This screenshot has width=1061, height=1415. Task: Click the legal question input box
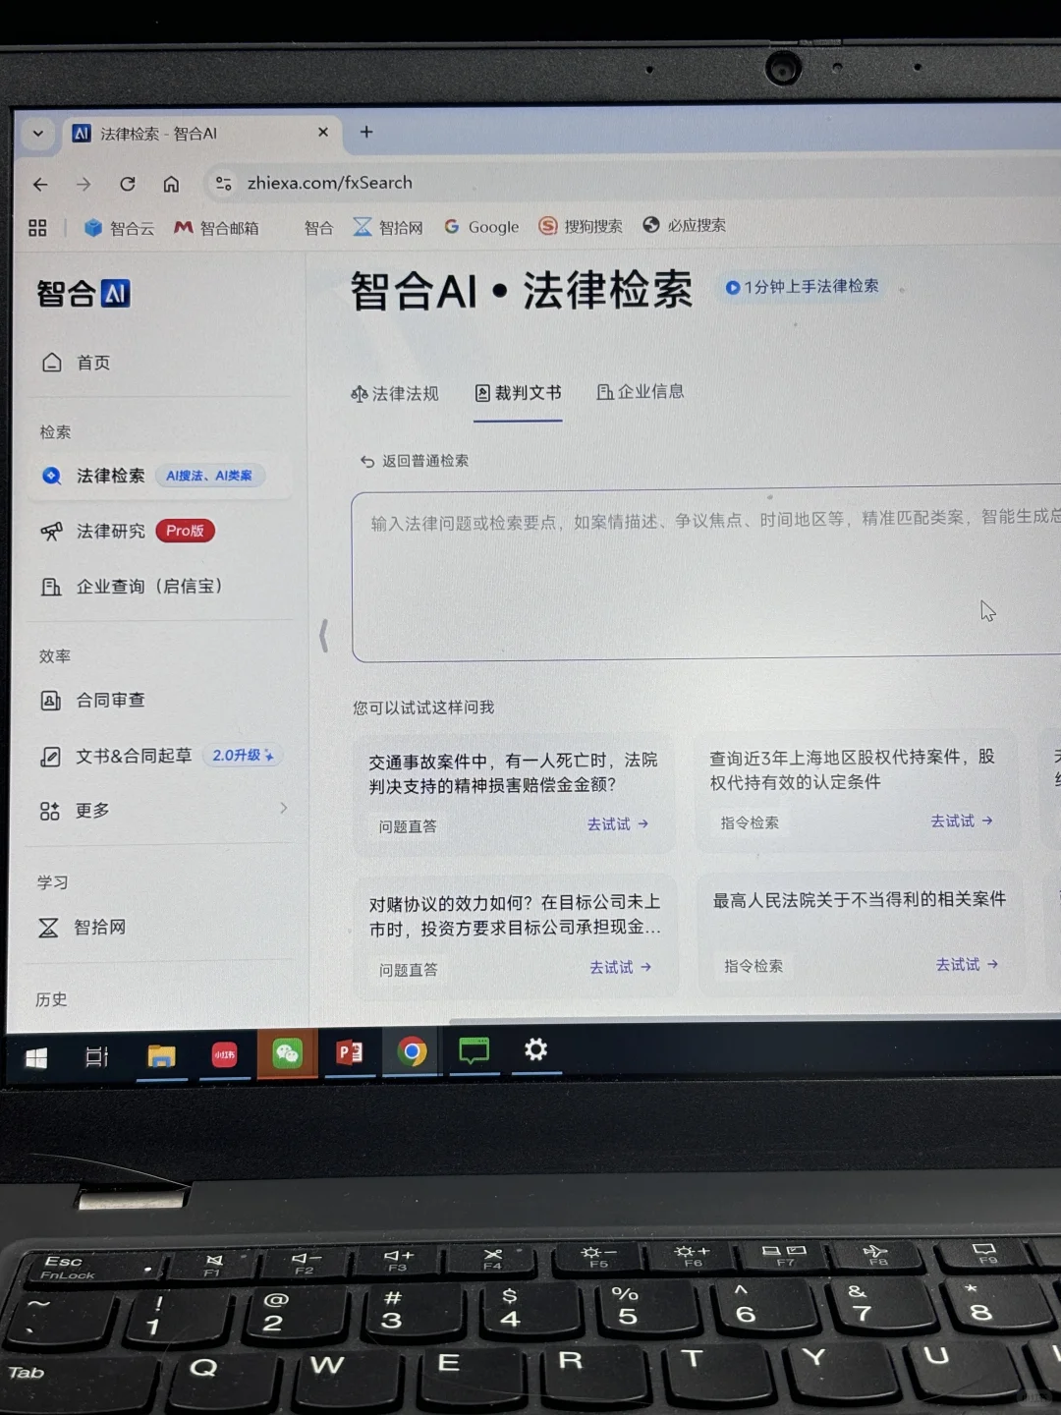pos(688,575)
